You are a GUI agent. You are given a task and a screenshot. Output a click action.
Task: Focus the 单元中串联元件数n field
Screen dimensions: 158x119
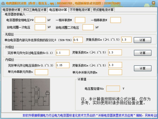[x=42, y=72]
